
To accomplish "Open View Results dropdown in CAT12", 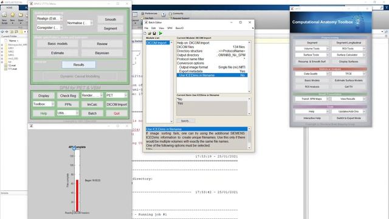I will [348, 99].
